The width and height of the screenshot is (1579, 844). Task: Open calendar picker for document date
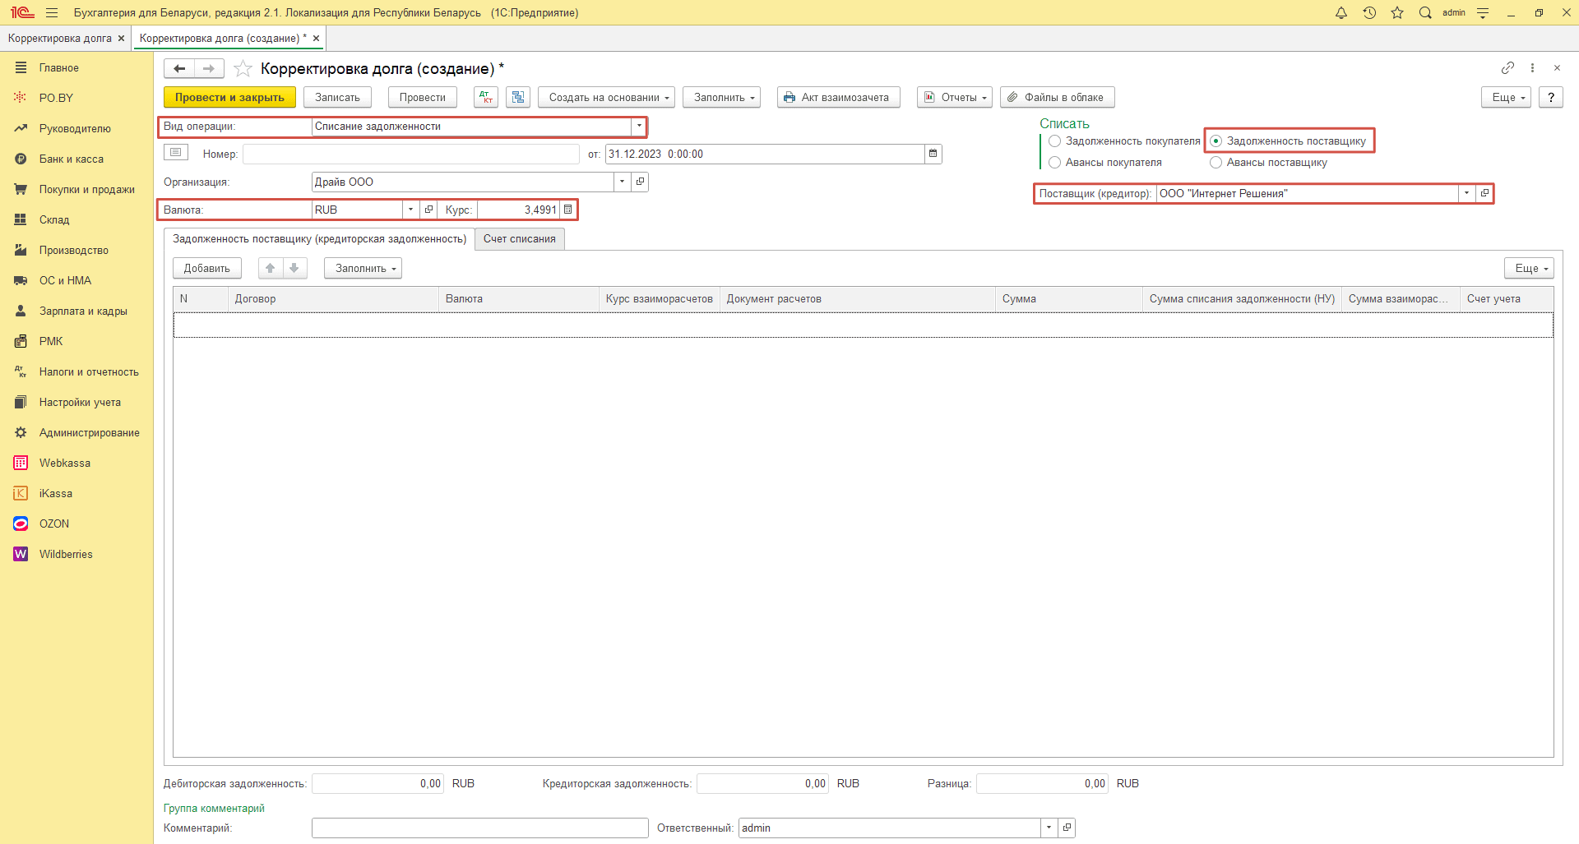933,154
